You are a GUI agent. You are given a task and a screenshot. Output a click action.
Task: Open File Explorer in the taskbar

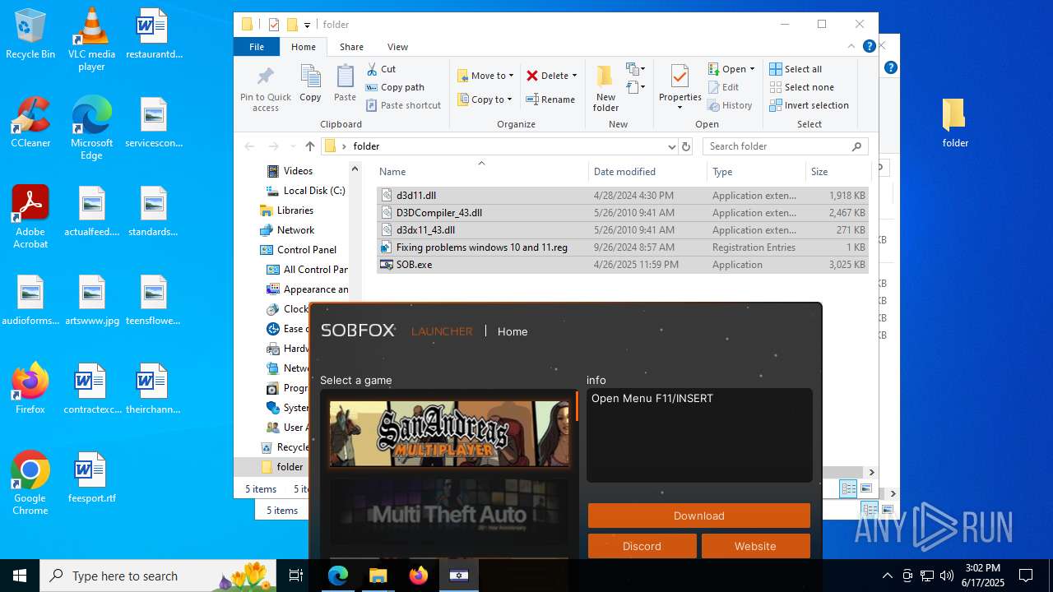[x=378, y=576]
